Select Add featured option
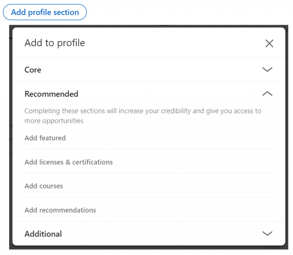The height and width of the screenshot is (255, 293). (45, 138)
